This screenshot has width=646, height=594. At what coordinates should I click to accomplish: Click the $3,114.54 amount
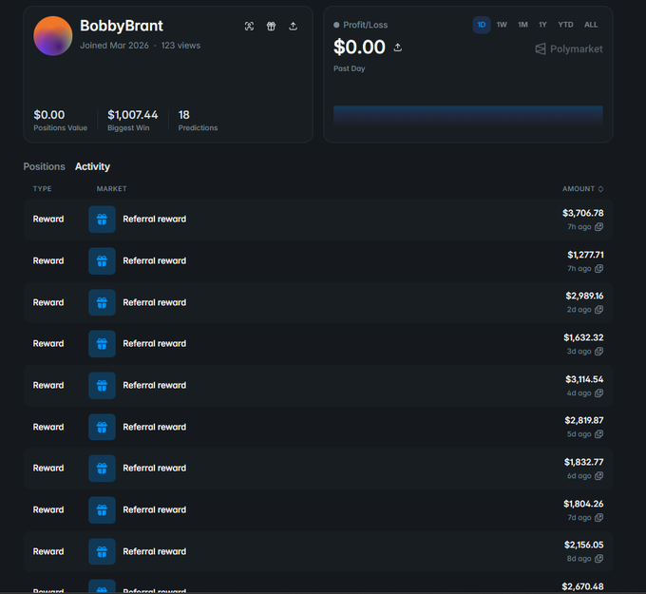584,379
